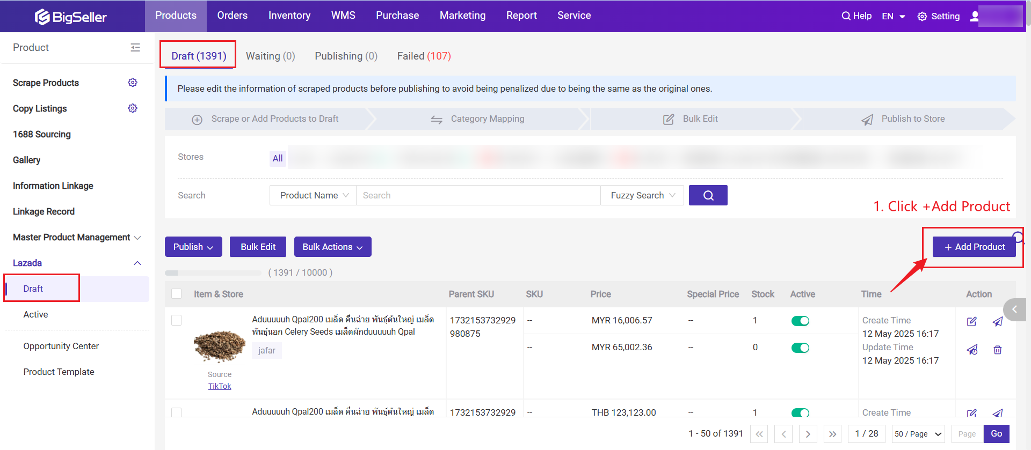
Task: Publish first product with paper plane icon
Action: [997, 321]
